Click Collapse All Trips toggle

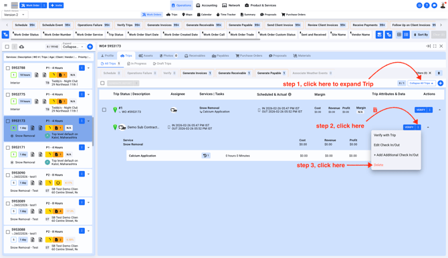click(x=421, y=83)
